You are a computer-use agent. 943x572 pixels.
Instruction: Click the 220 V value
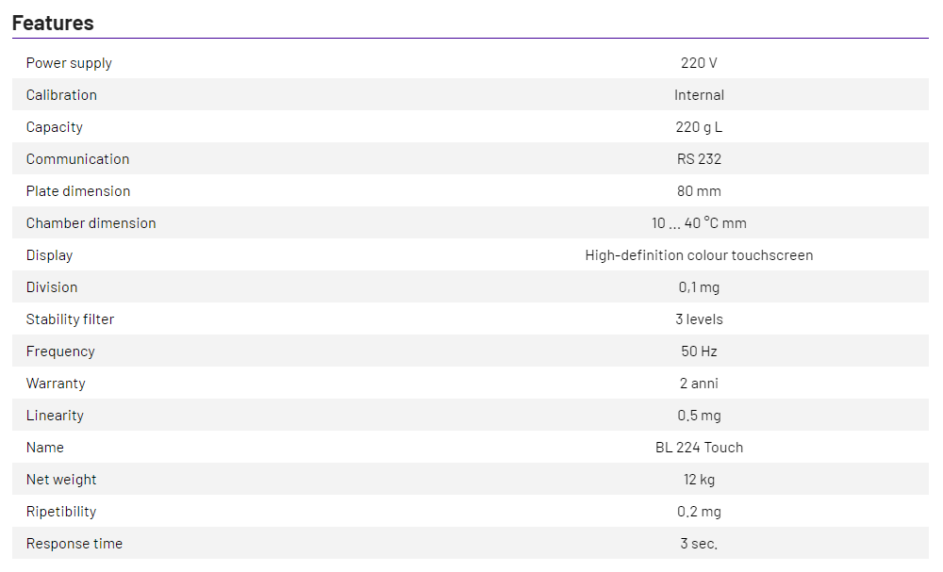coord(699,63)
